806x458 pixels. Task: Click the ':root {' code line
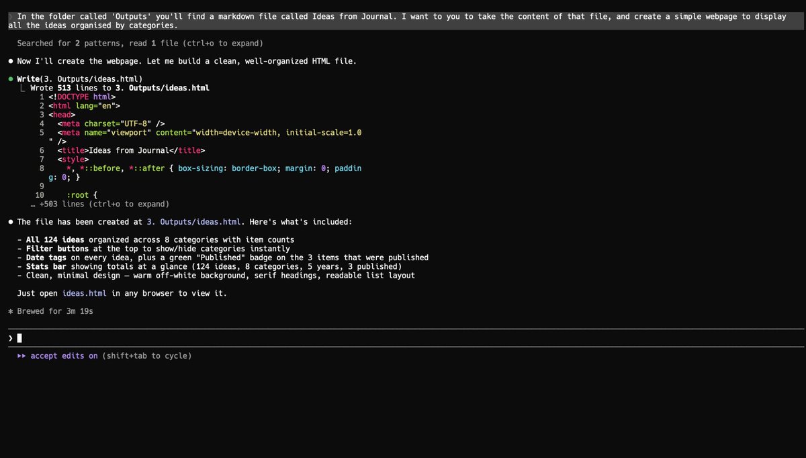pos(82,195)
